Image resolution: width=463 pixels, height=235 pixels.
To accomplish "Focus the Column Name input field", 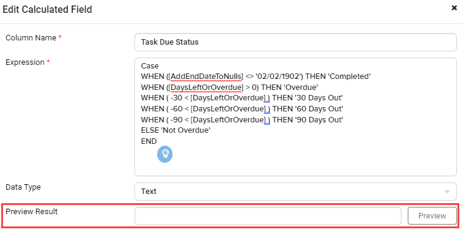I will [295, 42].
